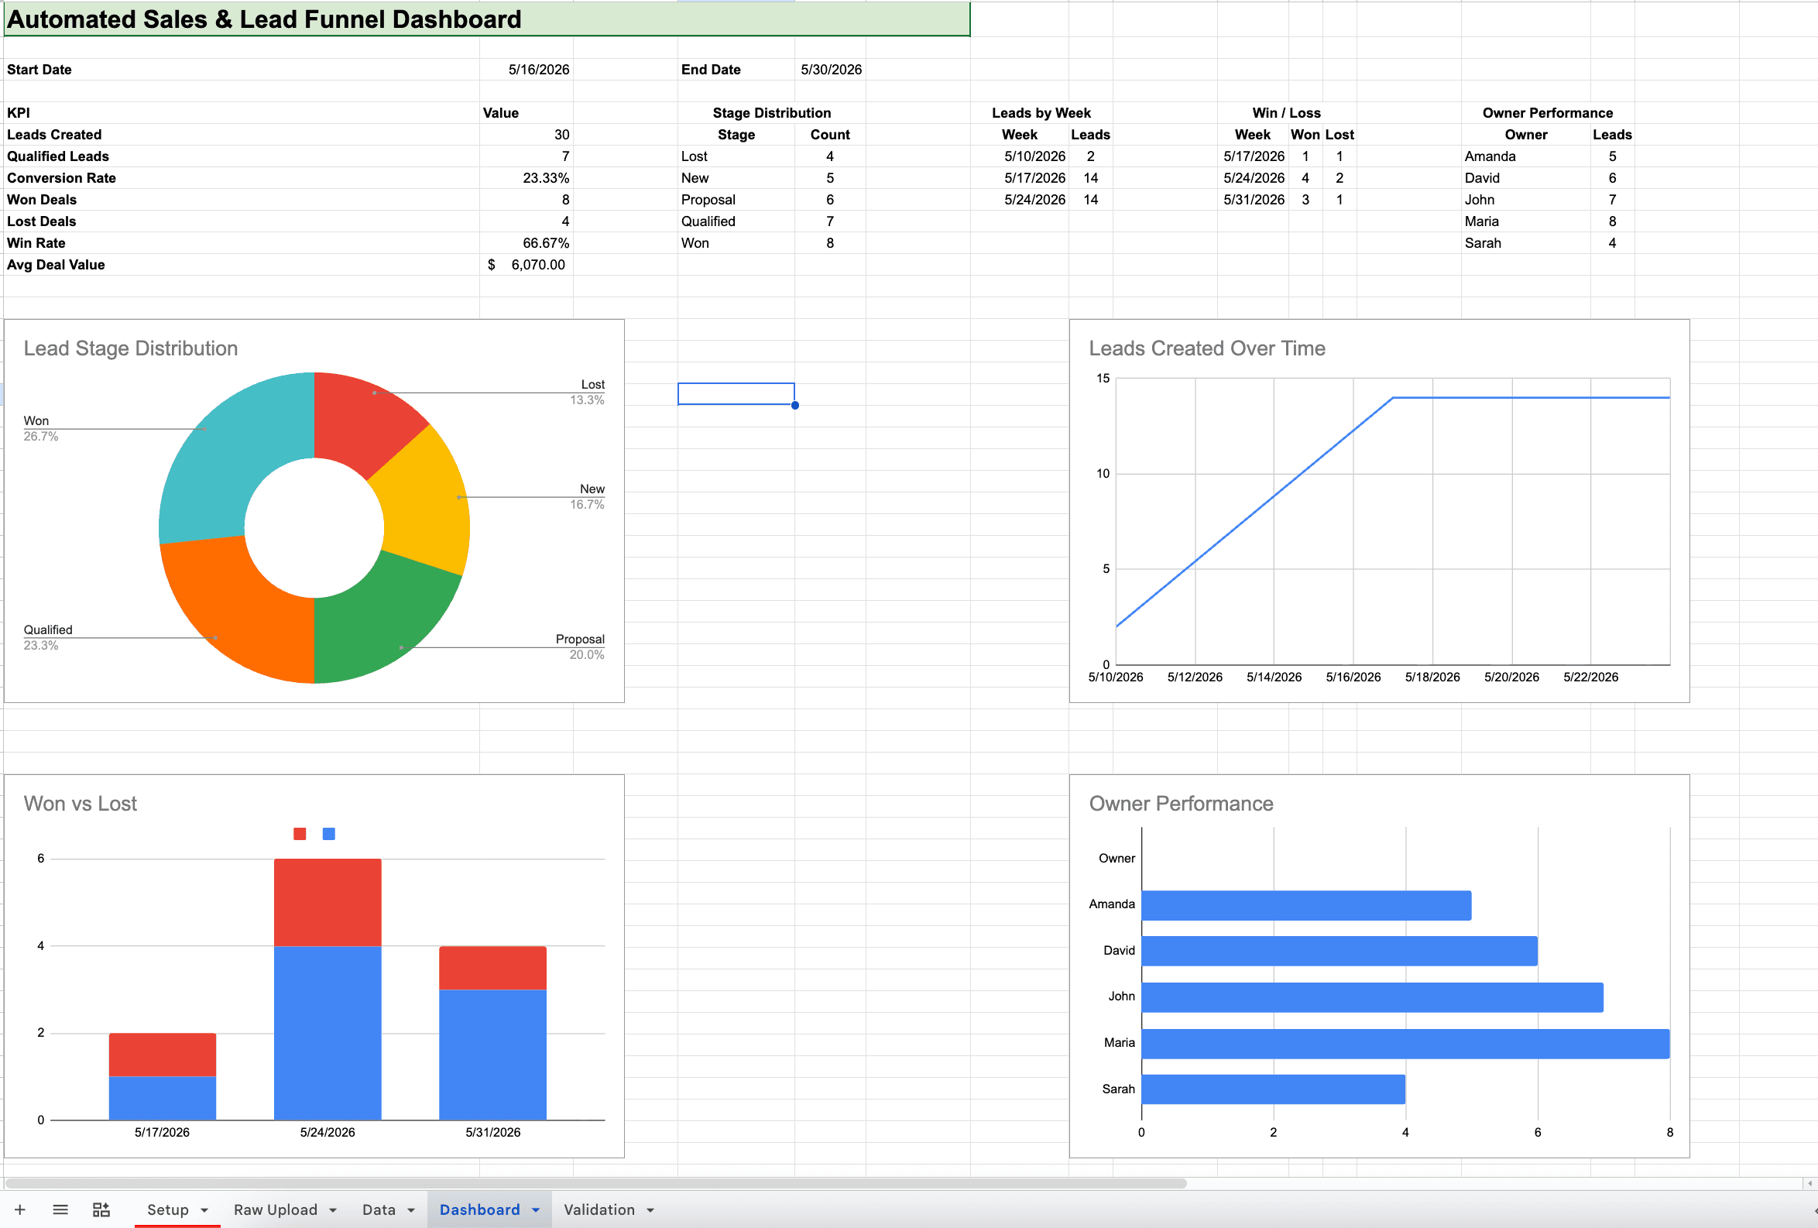1818x1228 pixels.
Task: Click the Win / Loss header cell
Action: coord(1286,112)
